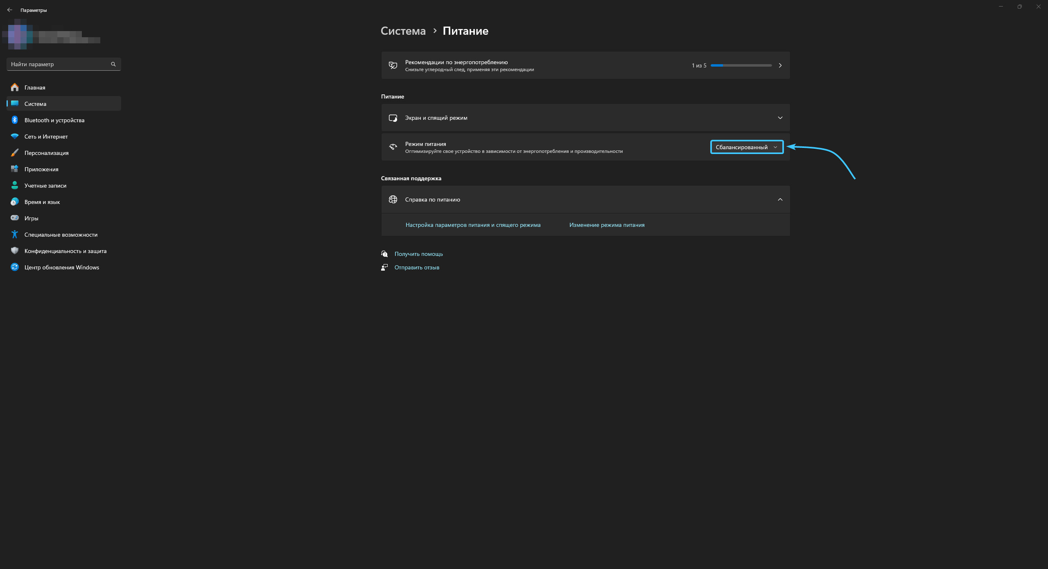Screen dimensions: 1048x569
Task: Click the search magnifier icon
Action: (x=113, y=64)
